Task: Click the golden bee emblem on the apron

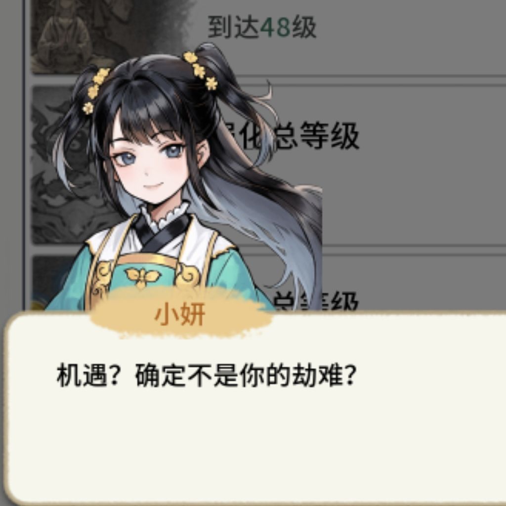Action: pos(143,277)
